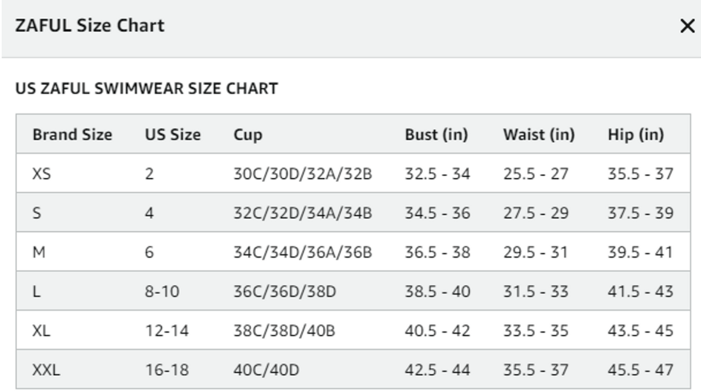Click the 41.5 - 43 hip value

pos(640,292)
